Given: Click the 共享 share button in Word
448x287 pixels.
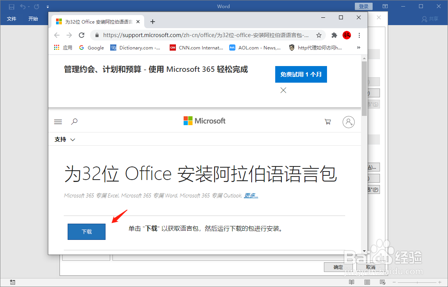Looking at the screenshot, I should 430,19.
